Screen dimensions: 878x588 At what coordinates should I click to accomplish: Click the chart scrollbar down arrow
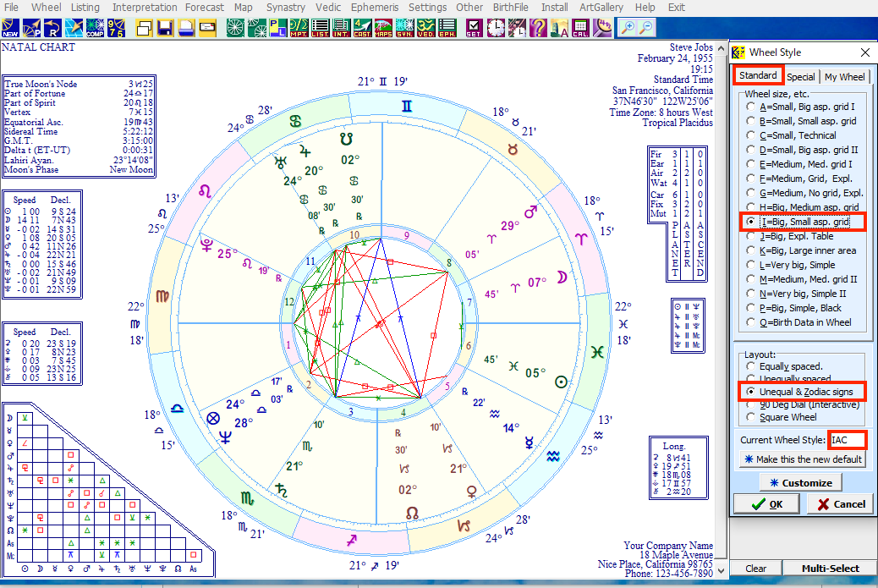(x=722, y=570)
